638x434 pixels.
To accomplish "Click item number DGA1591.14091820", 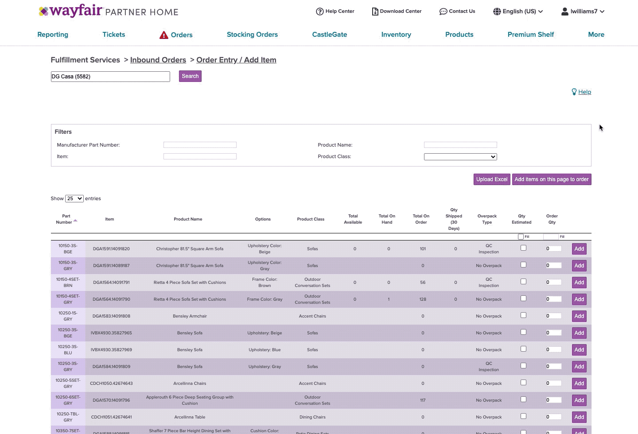I will tap(111, 249).
